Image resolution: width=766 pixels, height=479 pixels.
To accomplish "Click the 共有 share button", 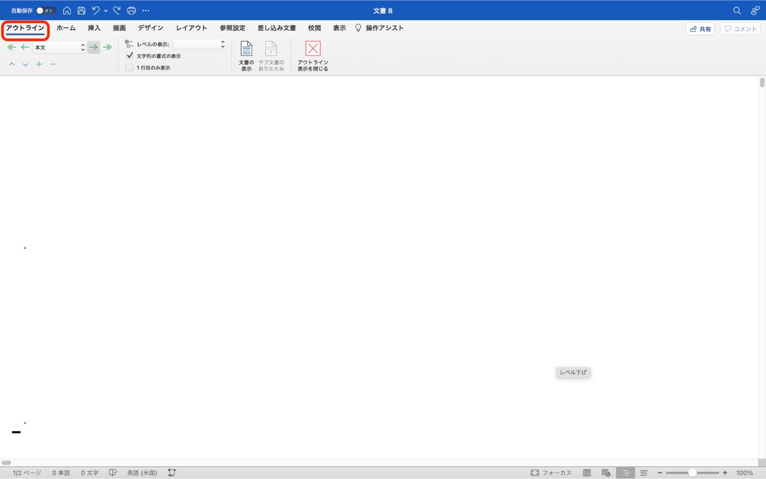I will [700, 29].
